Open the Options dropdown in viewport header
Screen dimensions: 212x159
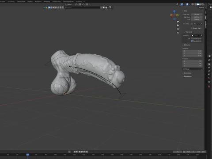point(202,8)
